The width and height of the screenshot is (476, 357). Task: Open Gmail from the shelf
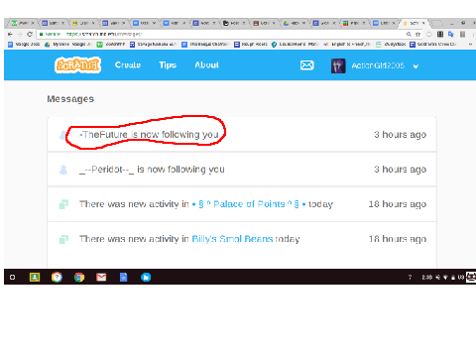(101, 277)
